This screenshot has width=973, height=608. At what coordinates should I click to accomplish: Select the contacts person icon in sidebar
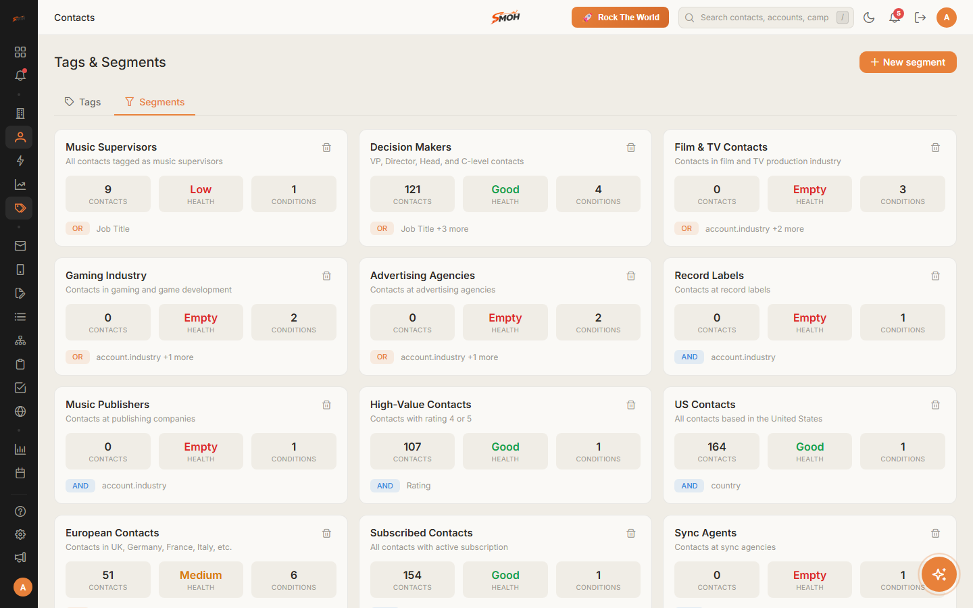20,137
